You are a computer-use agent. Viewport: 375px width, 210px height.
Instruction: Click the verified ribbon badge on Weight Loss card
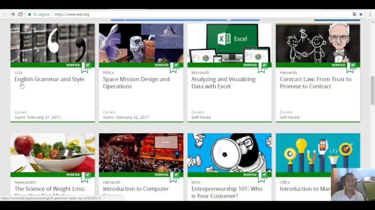click(x=86, y=177)
